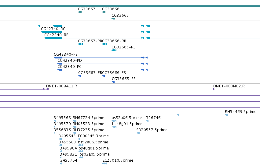Select the 3495831 feature label
The height and width of the screenshot is (165, 260).
pos(68,155)
